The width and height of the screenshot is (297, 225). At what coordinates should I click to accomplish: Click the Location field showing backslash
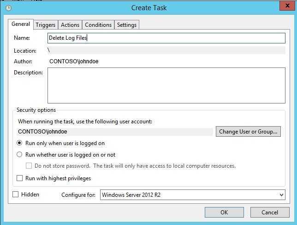166,50
